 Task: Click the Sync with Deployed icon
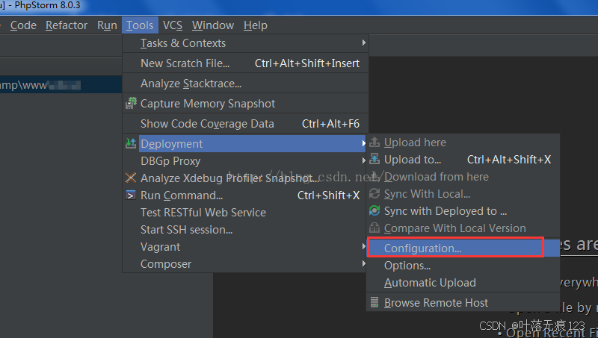(374, 210)
